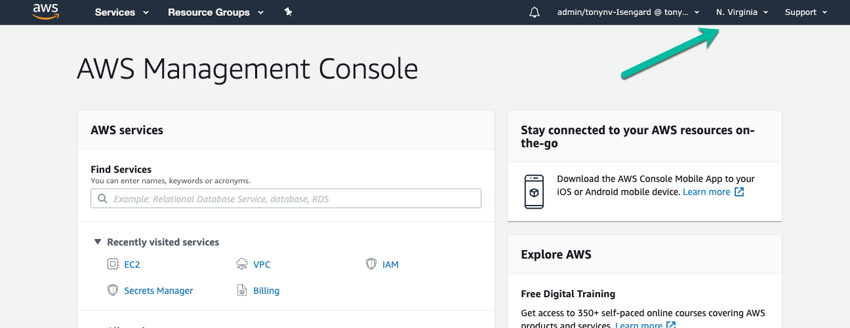Click the search magnifier icon

pos(102,198)
